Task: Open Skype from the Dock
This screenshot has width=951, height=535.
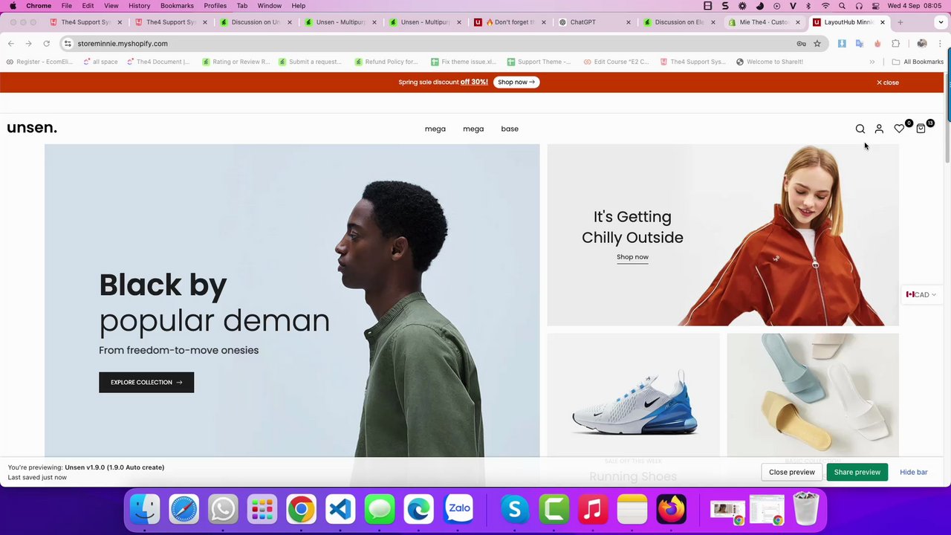Action: pyautogui.click(x=515, y=510)
